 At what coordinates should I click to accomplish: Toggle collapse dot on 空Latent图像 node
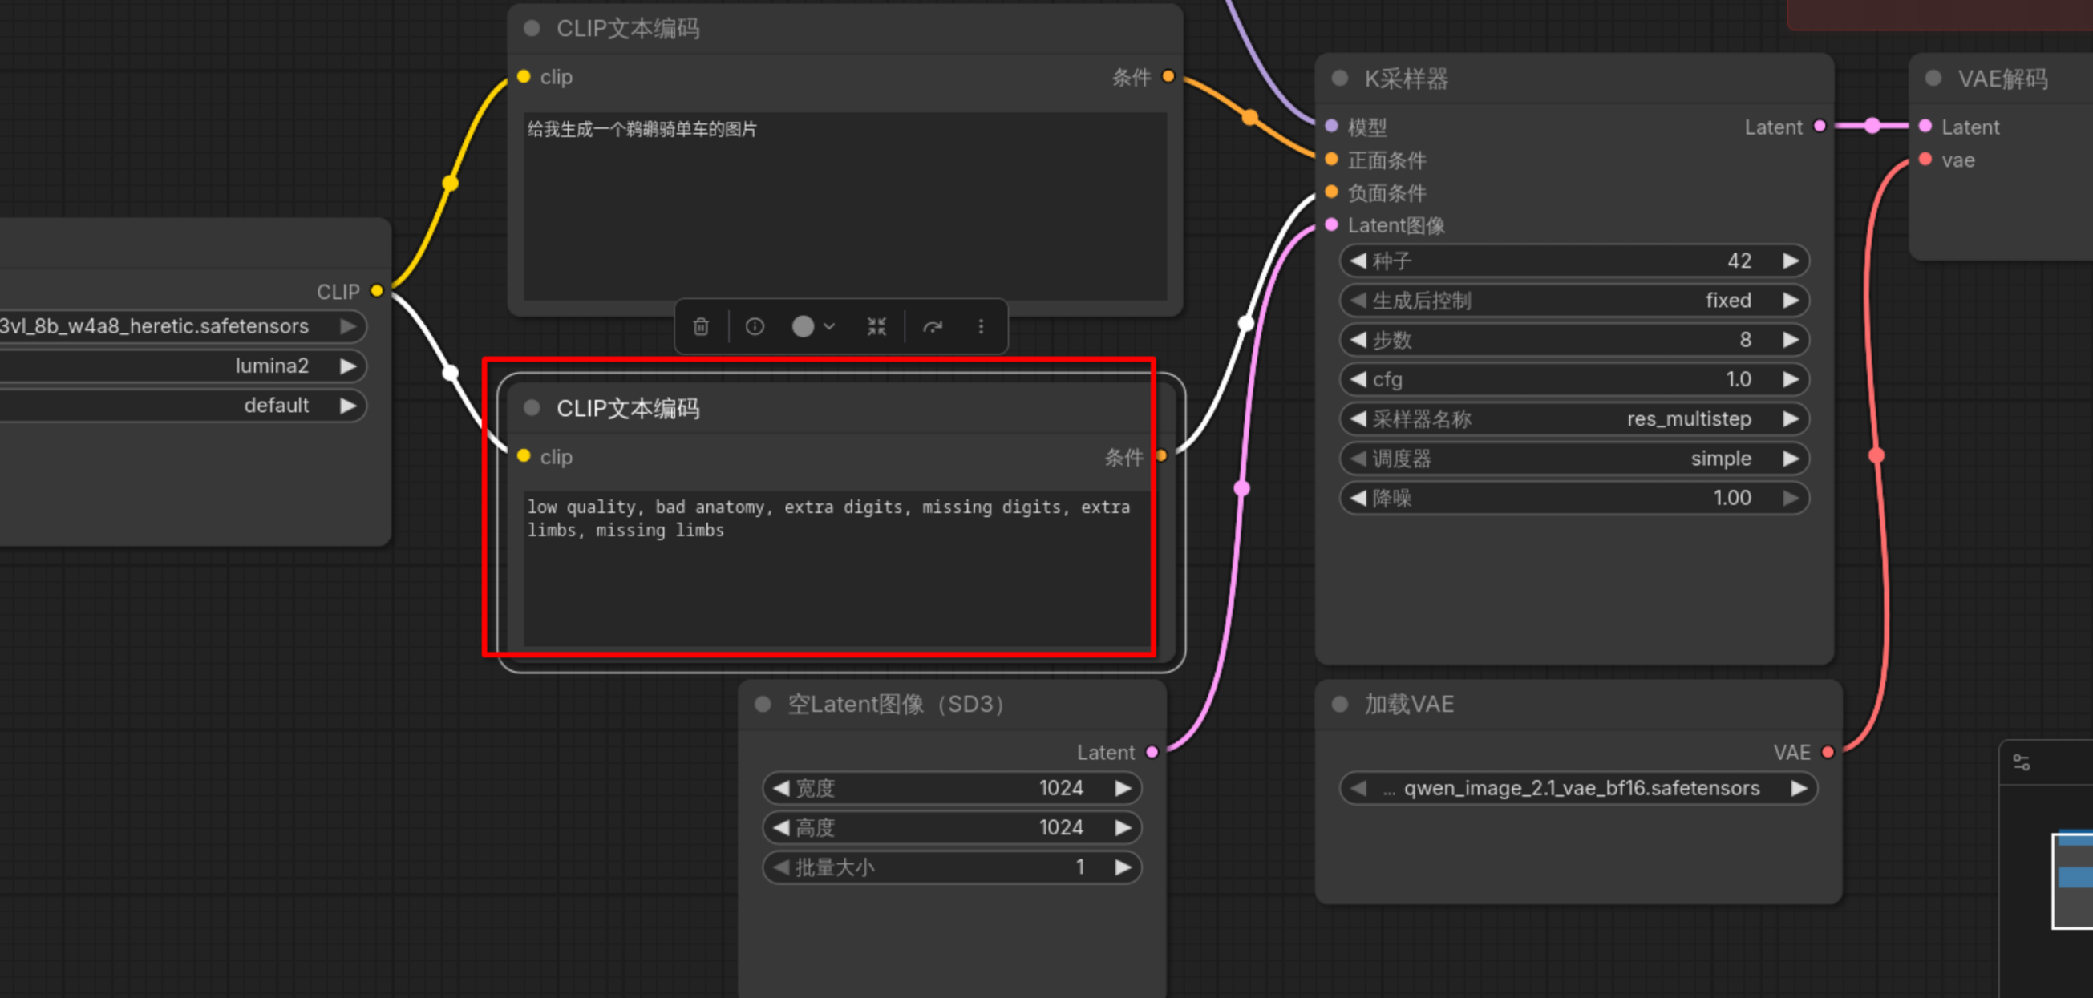762,704
